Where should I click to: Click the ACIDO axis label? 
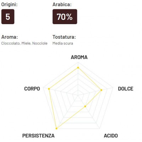tap(111, 136)
